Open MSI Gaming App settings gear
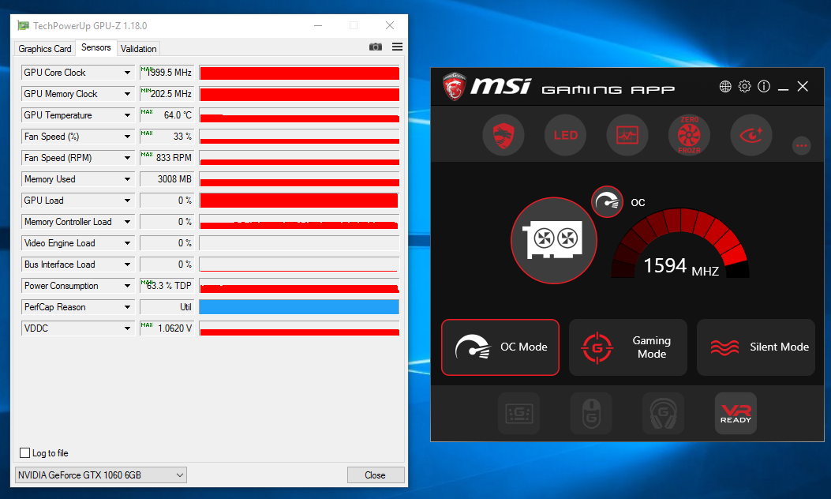The height and width of the screenshot is (499, 831). point(745,86)
